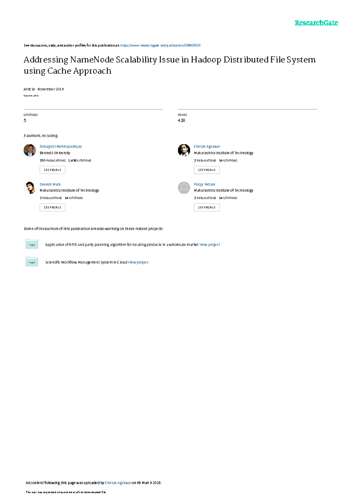Open the researchgate.net publication URL link
Screen dimensions: 356x503
click(160, 45)
